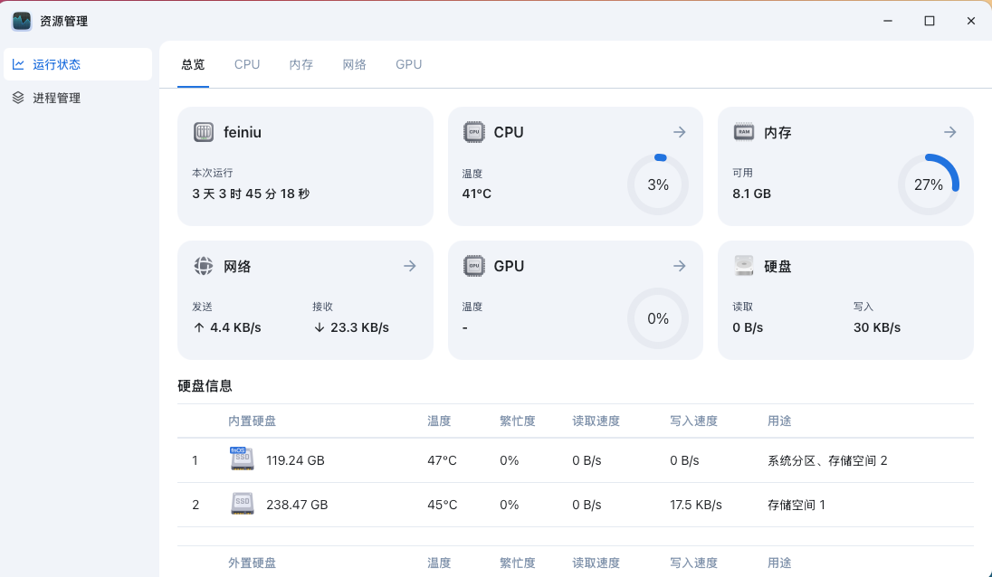This screenshot has height=577, width=992.
Task: Click the 4.4 KB/s send rate
Action: [x=235, y=327]
